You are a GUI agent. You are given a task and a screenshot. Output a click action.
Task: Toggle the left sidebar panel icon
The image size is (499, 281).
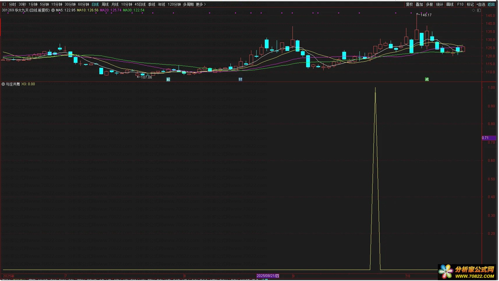click(4, 4)
